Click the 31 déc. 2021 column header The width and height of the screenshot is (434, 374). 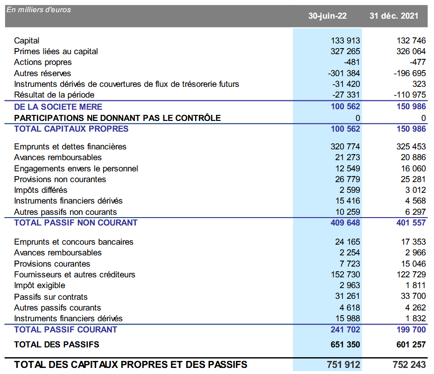pyautogui.click(x=394, y=16)
